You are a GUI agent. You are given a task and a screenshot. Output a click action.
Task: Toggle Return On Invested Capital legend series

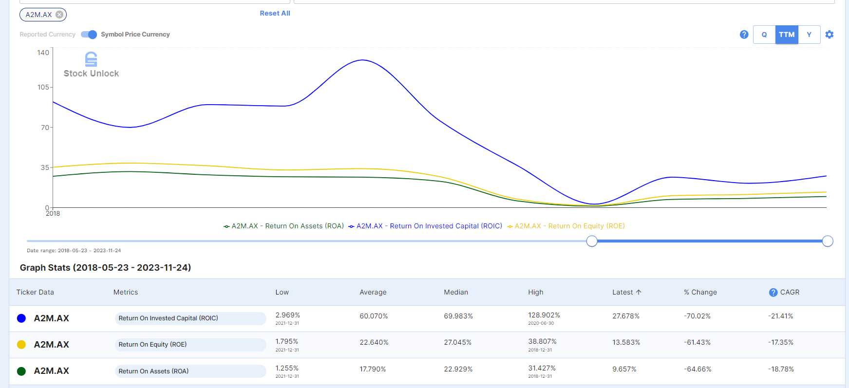425,226
